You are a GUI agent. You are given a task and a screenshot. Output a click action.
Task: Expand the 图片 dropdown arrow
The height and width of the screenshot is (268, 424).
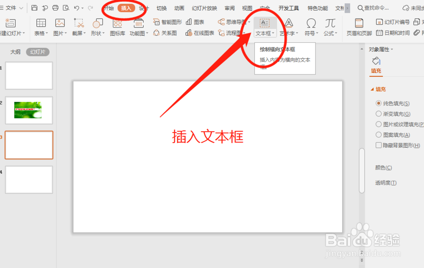click(66, 33)
